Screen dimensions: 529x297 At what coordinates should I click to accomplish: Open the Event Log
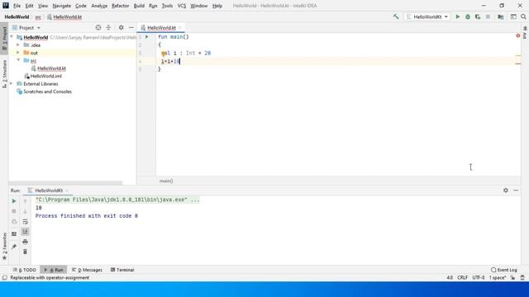coord(504,270)
